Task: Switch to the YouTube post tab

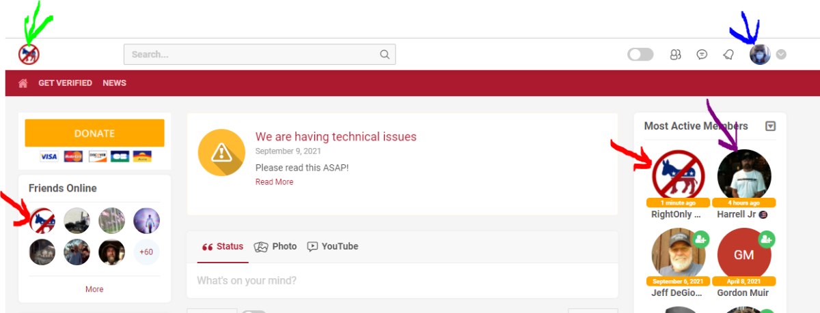Action: pyautogui.click(x=332, y=246)
